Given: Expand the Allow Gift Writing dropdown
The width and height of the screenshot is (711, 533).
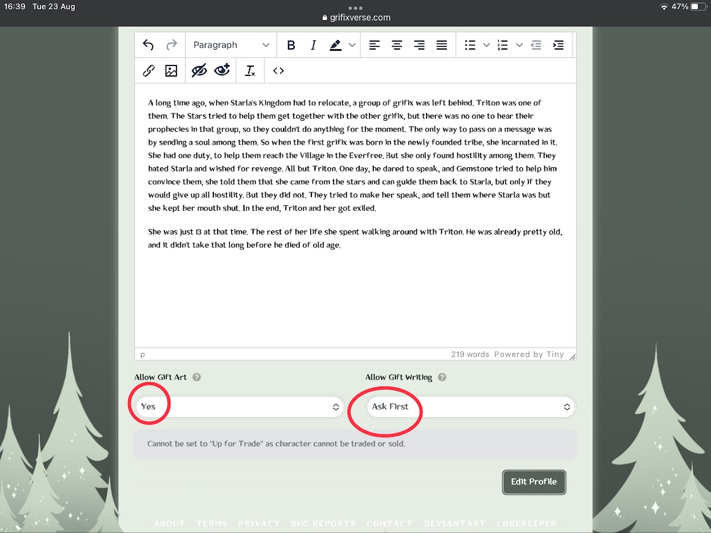Looking at the screenshot, I should click(470, 407).
